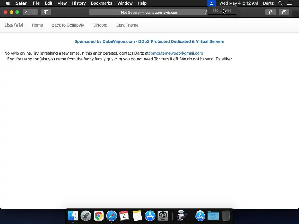Image resolution: width=299 pixels, height=224 pixels.
Task: Open the History menu
Action: [79, 3]
